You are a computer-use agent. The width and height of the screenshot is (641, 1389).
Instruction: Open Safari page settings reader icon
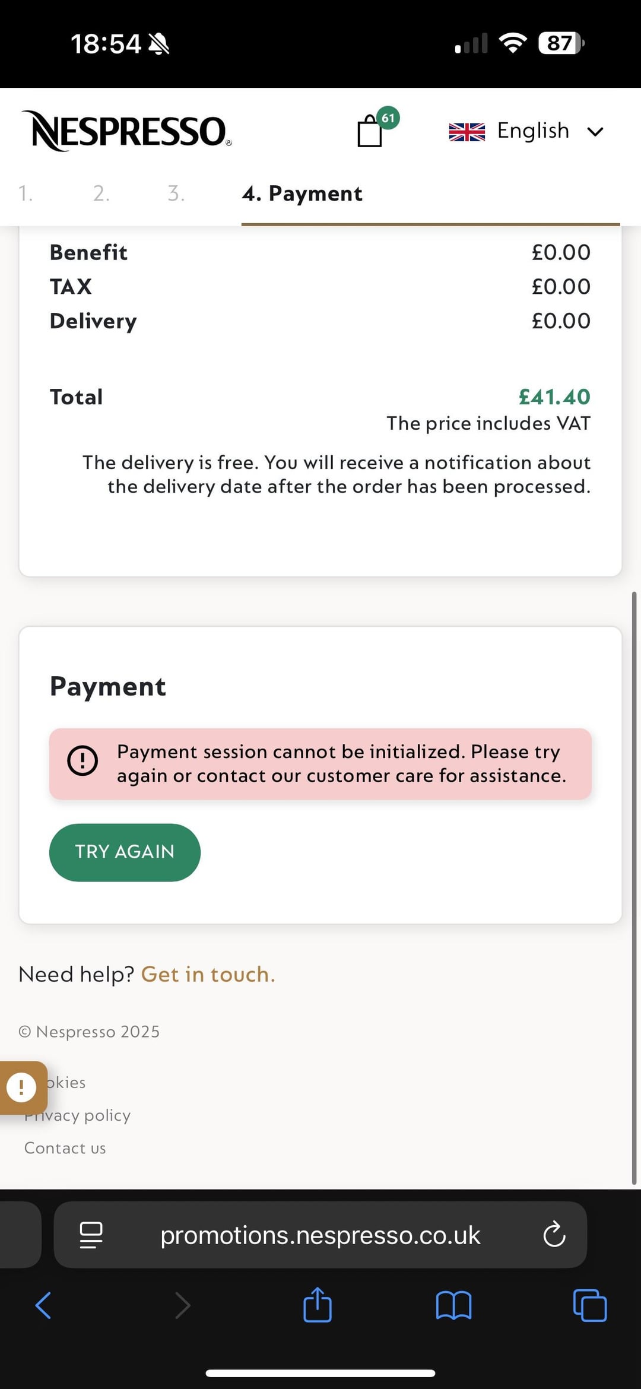[x=91, y=1235]
